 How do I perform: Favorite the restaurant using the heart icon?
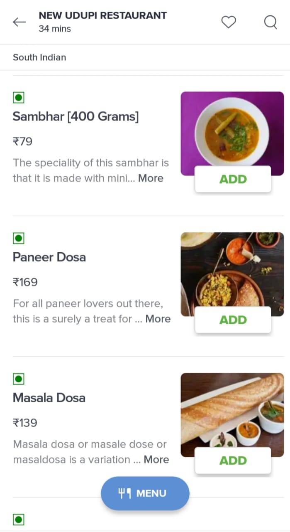click(228, 22)
